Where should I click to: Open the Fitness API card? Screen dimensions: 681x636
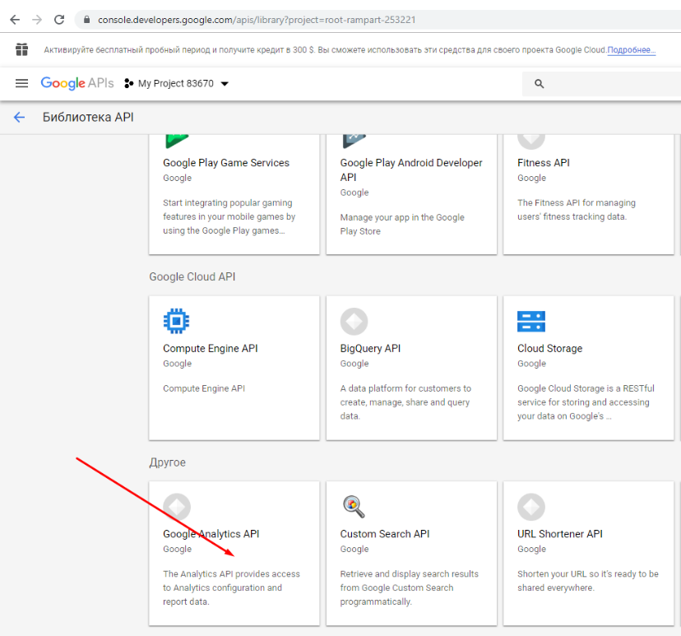click(589, 194)
